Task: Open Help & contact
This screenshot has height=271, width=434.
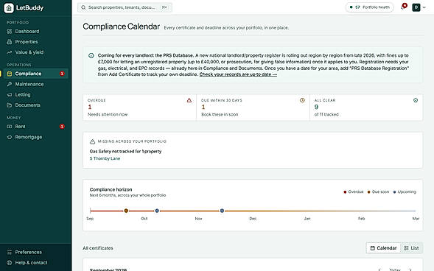Action: (35, 263)
